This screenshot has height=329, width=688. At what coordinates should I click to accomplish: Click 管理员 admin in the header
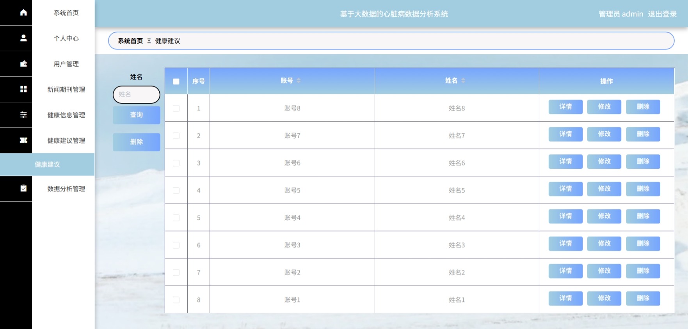pyautogui.click(x=621, y=14)
